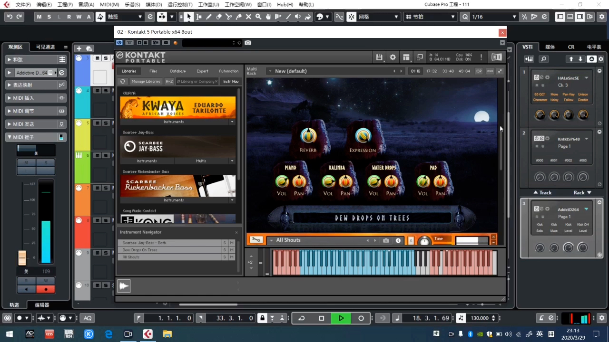Image resolution: width=609 pixels, height=342 pixels.
Task: Select the Object Selection arrow tool
Action: (x=189, y=17)
